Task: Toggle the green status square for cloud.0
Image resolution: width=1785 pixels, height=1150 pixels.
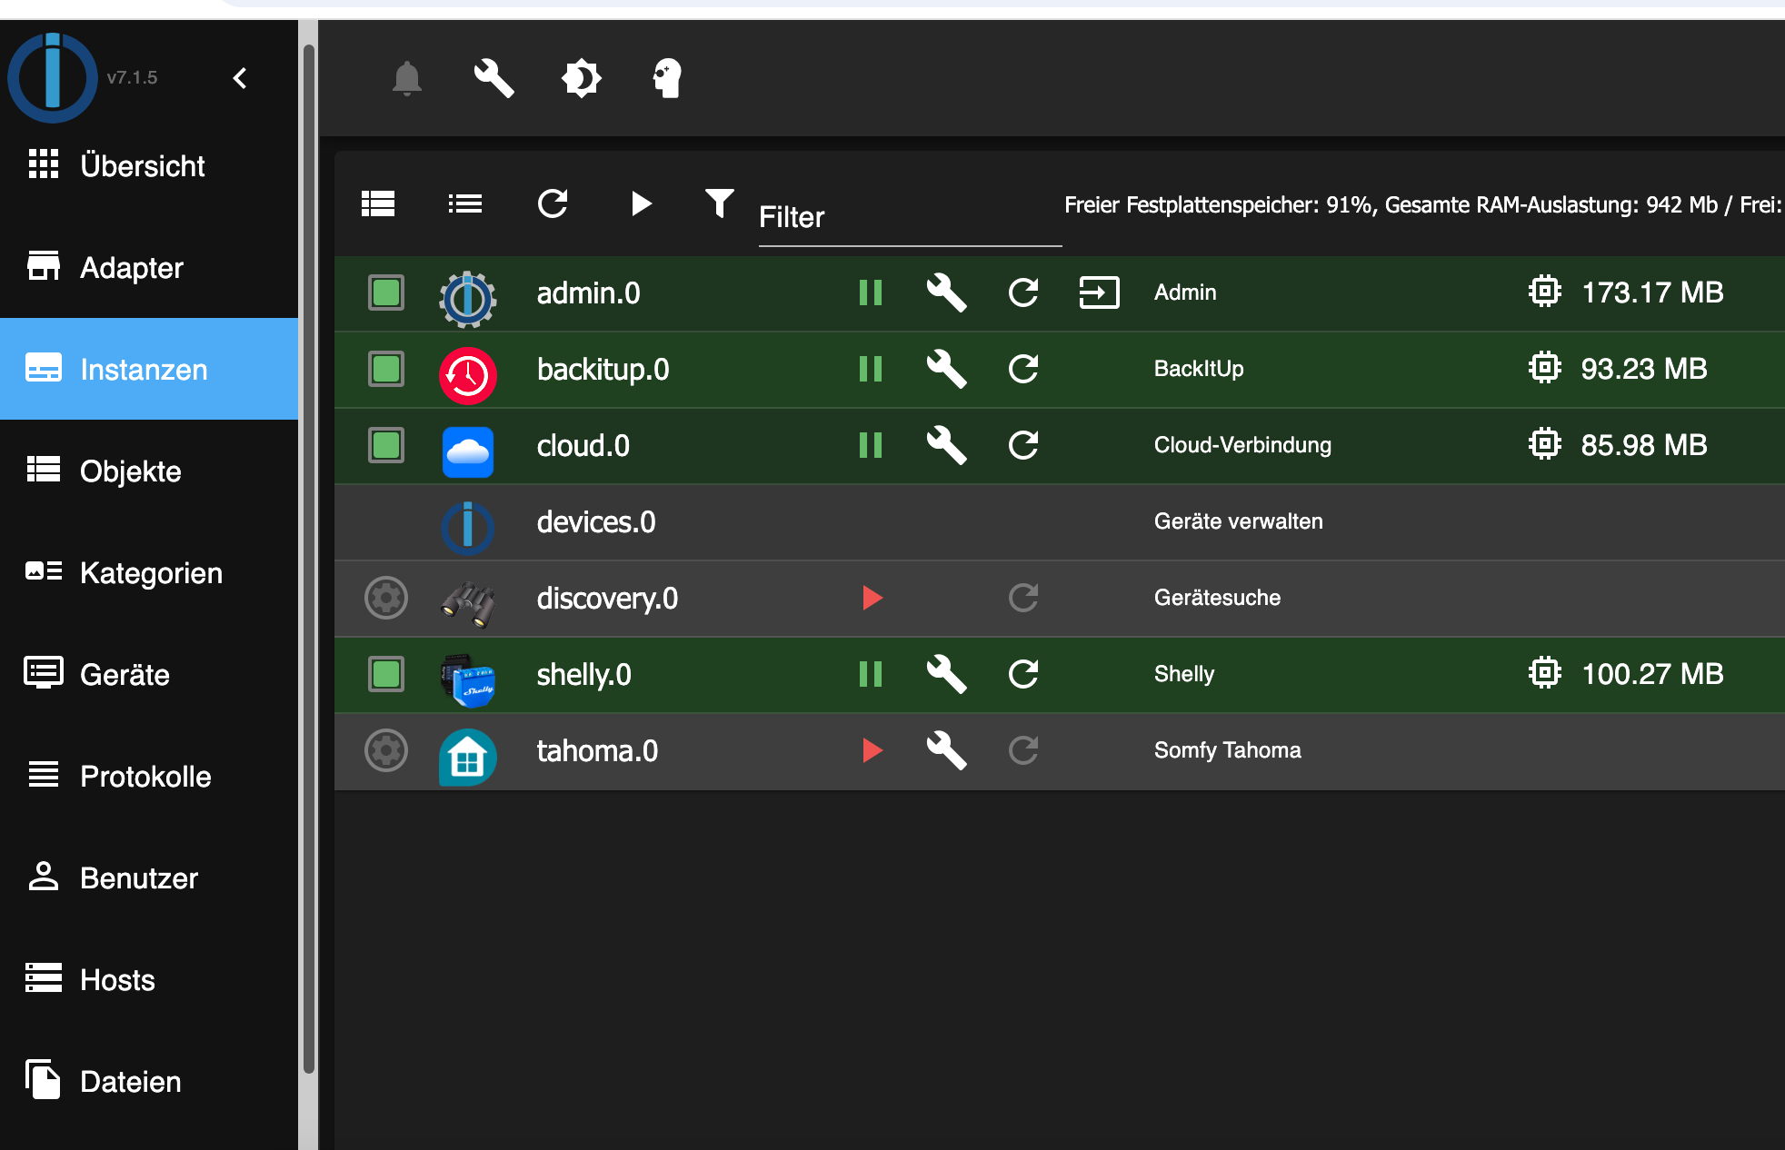Action: (x=385, y=446)
